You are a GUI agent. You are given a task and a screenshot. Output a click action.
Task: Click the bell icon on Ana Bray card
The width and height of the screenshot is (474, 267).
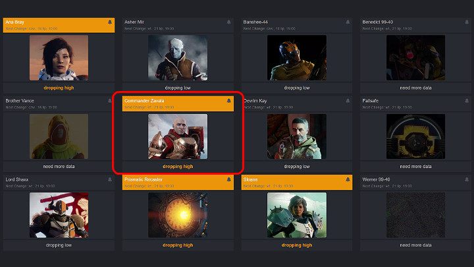(109, 22)
